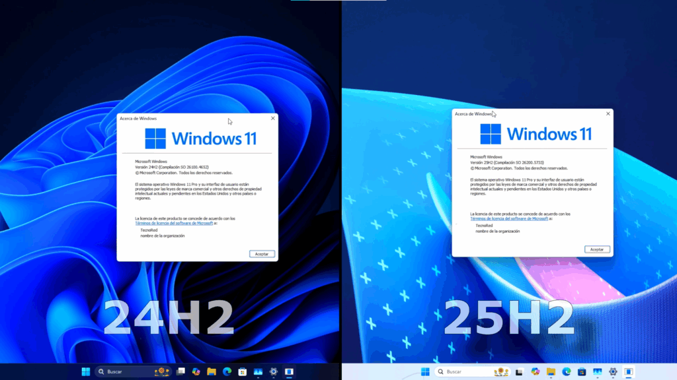Click the Windows 11 logo in the 24H2 dialog
Viewport: 677px width, 380px height.
click(x=201, y=139)
